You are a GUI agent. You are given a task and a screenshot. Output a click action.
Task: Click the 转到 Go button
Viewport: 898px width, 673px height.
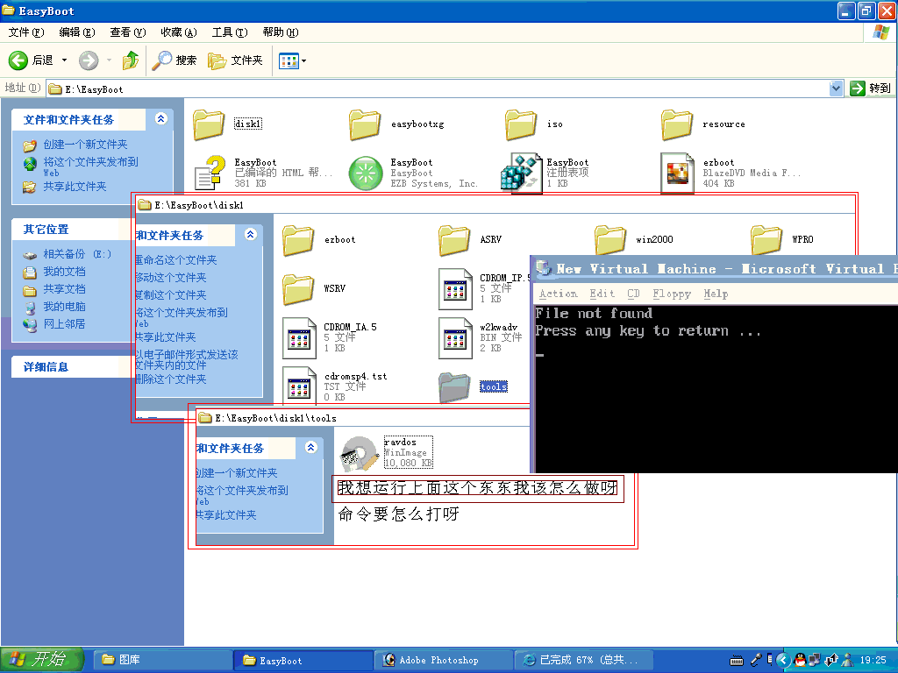coord(871,89)
